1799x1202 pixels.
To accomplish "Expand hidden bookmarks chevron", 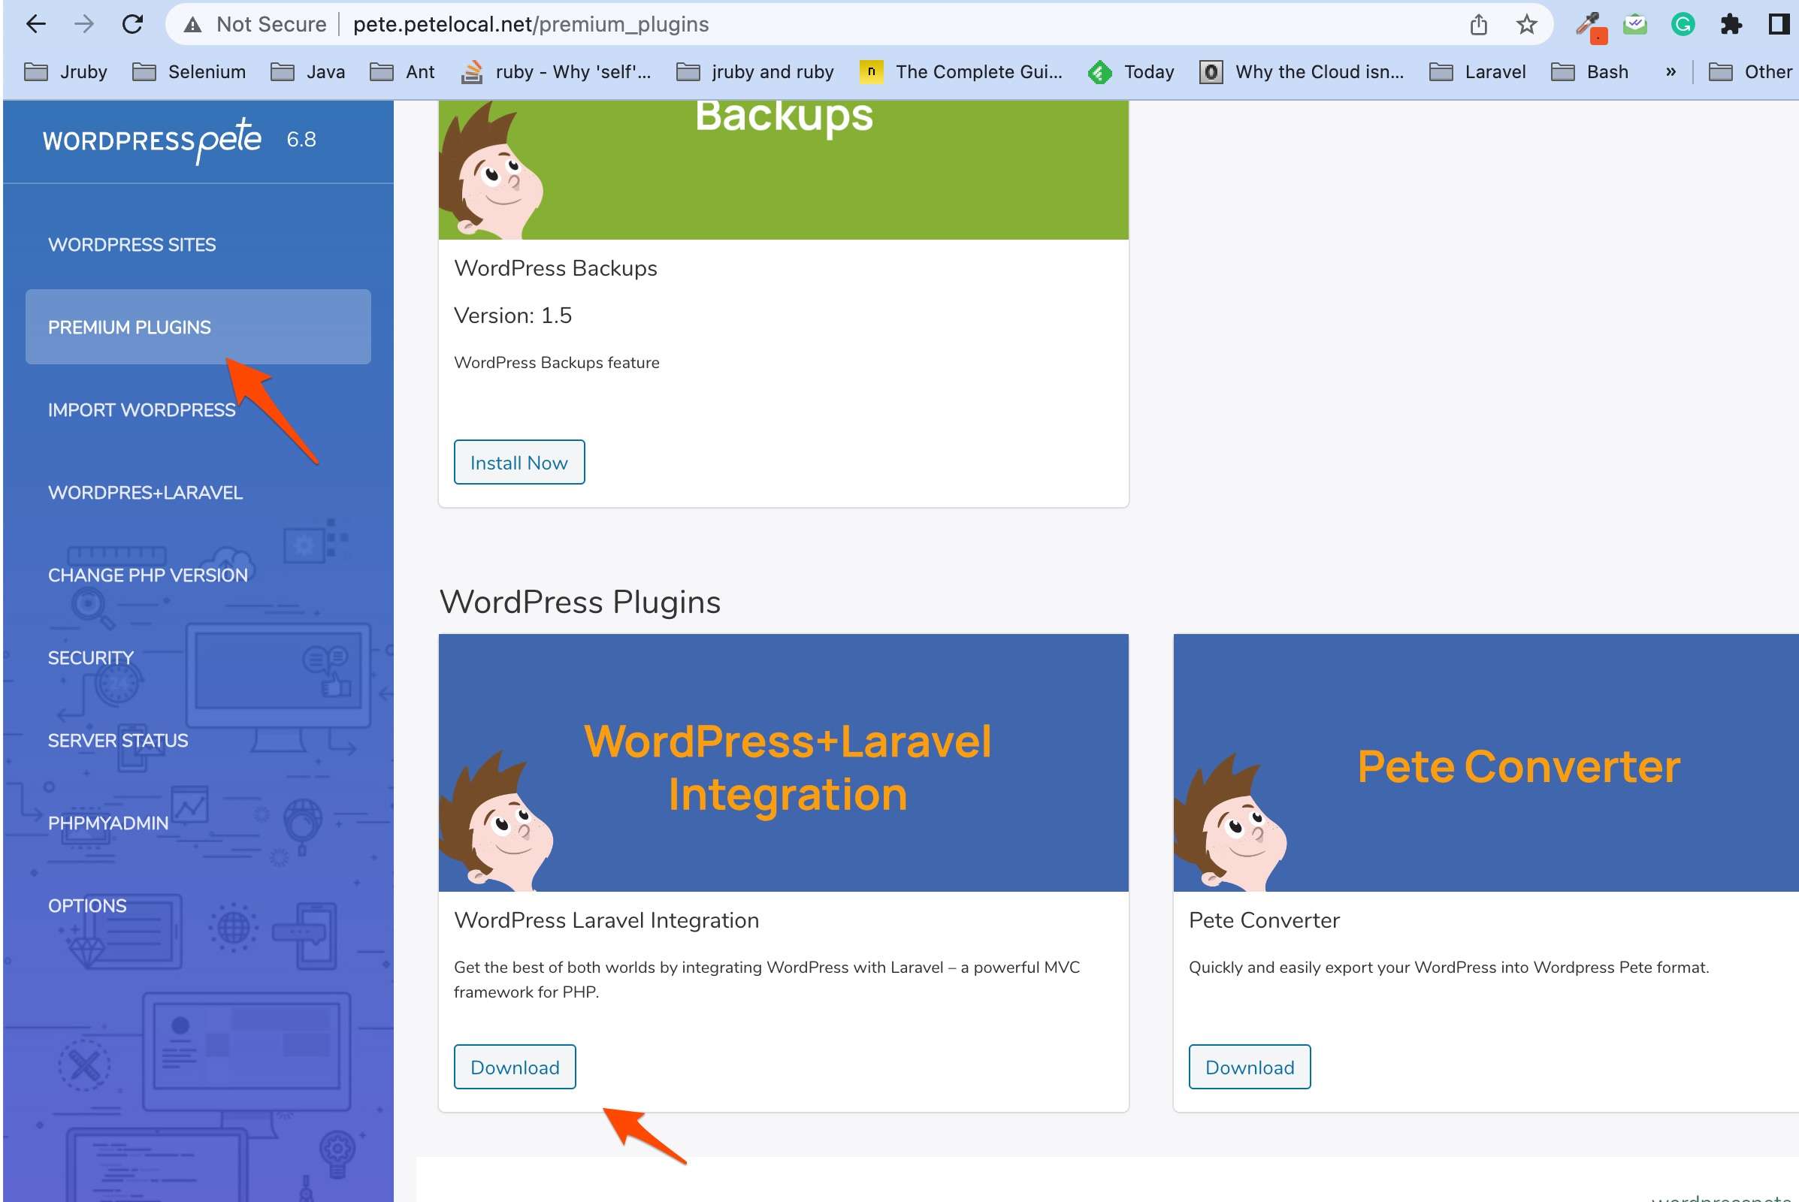I will point(1670,71).
